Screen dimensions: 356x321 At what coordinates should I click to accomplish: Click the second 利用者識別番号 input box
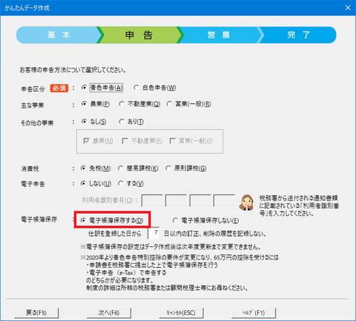[176, 201]
